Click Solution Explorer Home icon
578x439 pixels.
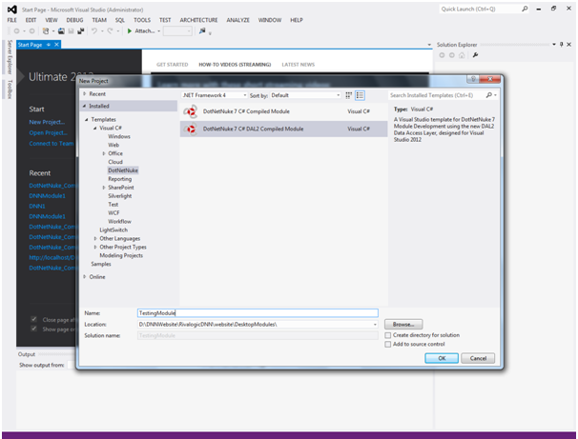click(x=462, y=55)
